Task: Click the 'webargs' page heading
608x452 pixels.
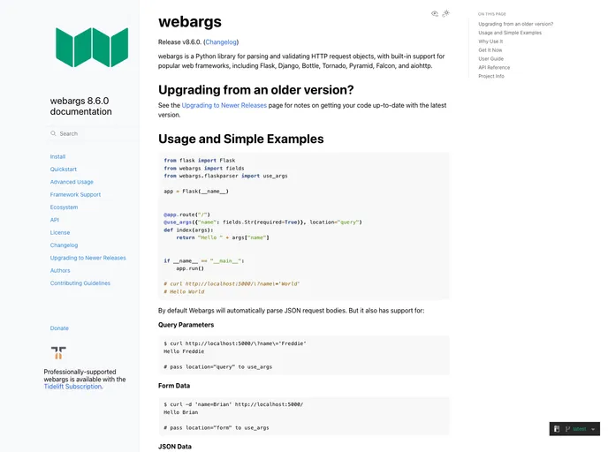Action: click(x=190, y=22)
